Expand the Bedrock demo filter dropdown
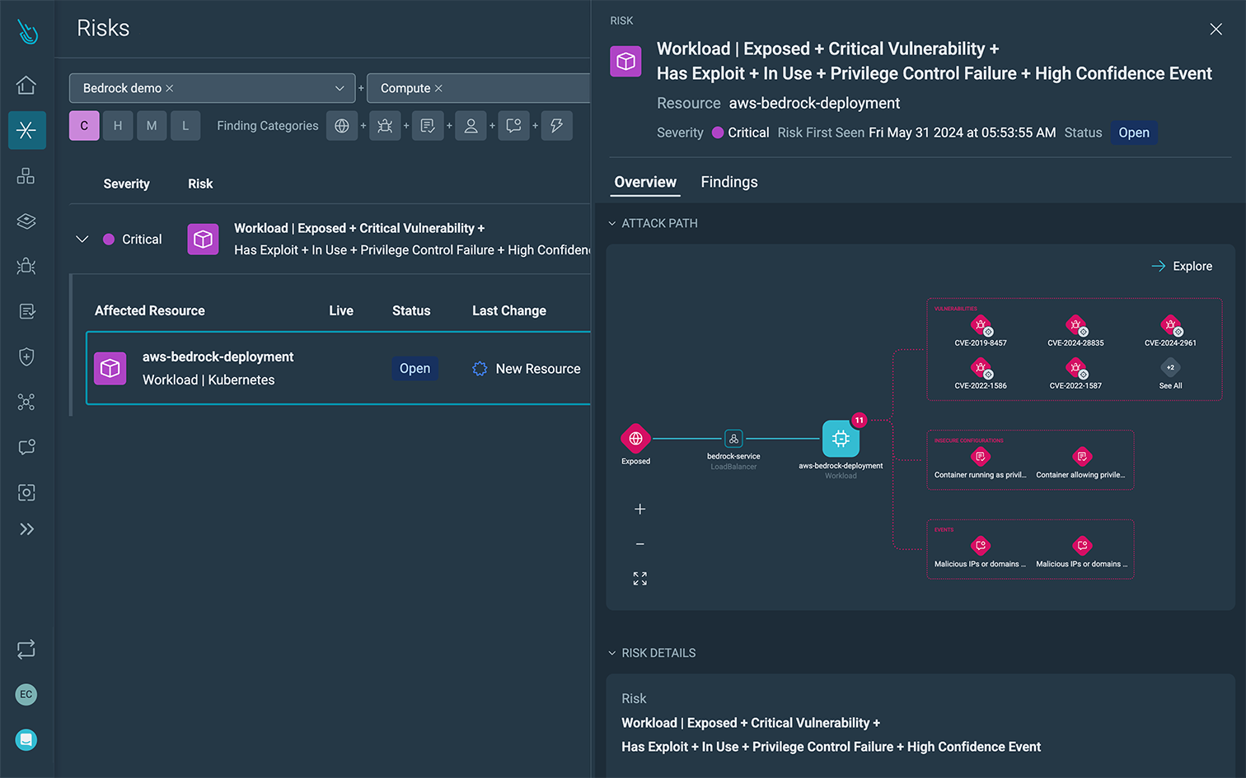Viewport: 1246px width, 778px height. click(x=339, y=87)
